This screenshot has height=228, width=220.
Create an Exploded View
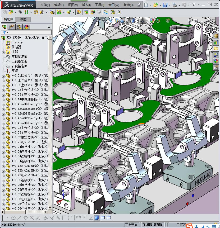(93, 12)
